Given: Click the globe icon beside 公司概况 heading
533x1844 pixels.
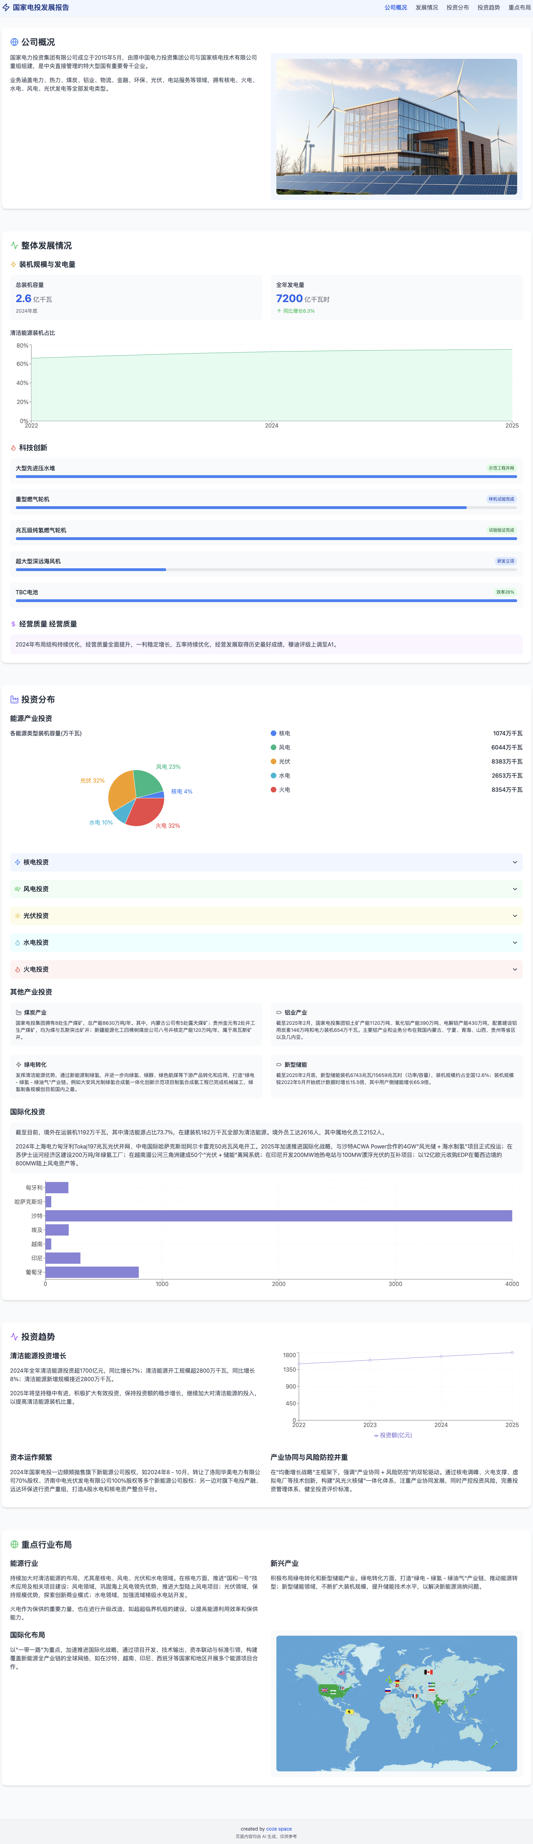Looking at the screenshot, I should tap(14, 42).
